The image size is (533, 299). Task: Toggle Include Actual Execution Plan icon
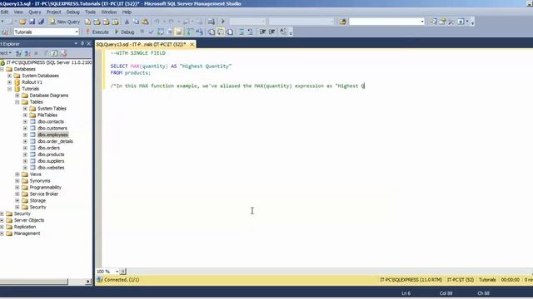tap(190, 32)
